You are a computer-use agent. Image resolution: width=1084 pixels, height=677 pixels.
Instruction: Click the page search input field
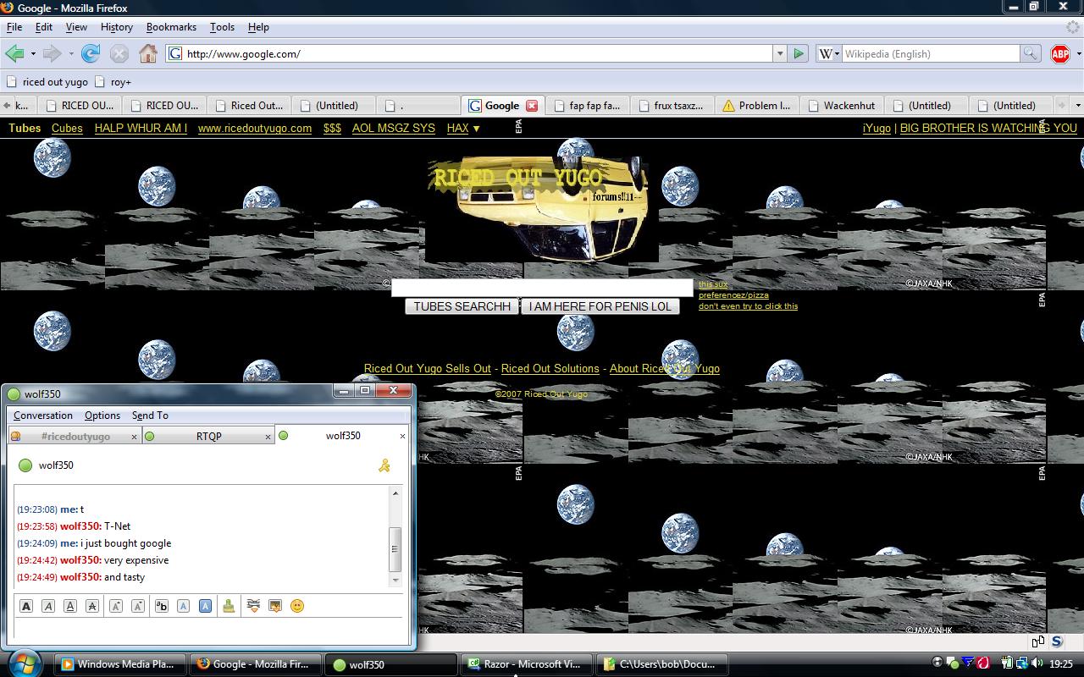click(542, 288)
